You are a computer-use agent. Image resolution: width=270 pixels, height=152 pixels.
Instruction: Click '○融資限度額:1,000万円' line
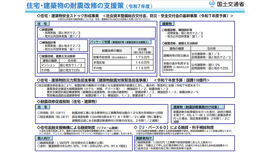173,142
